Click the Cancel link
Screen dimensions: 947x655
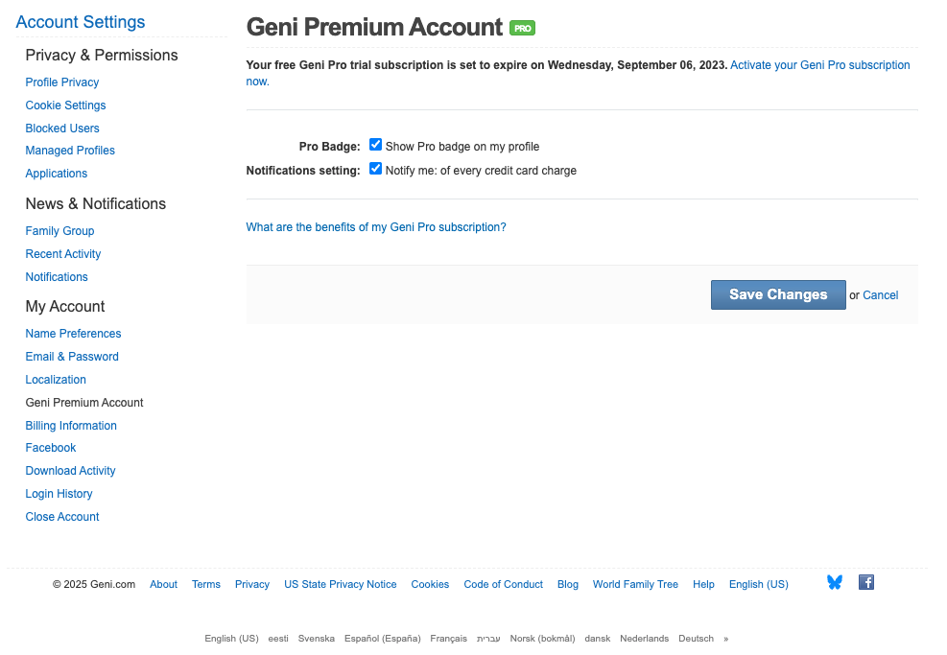point(880,295)
